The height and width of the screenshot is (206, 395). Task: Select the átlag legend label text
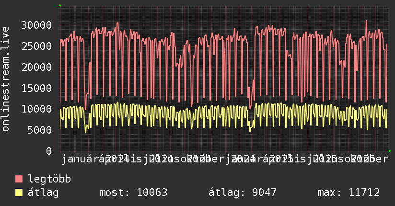click(x=43, y=193)
